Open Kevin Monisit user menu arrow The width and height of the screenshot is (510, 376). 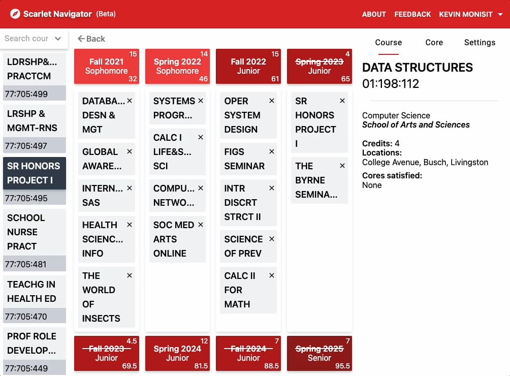tap(500, 14)
